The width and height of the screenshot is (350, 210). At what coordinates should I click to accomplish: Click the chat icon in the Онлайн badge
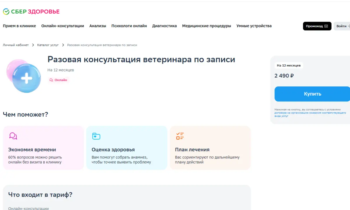(x=51, y=80)
